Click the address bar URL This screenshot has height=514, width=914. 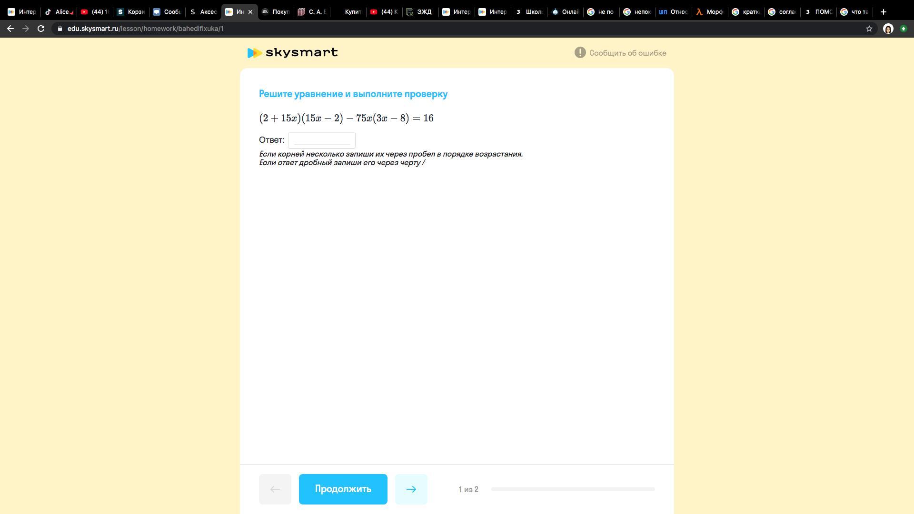tap(145, 29)
